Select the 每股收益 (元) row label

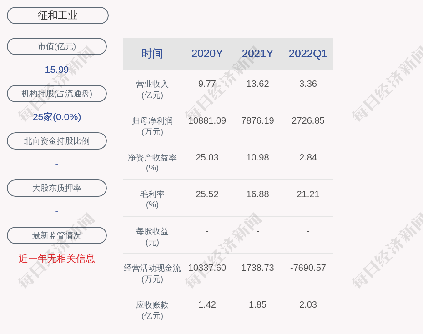pyautogui.click(x=152, y=237)
